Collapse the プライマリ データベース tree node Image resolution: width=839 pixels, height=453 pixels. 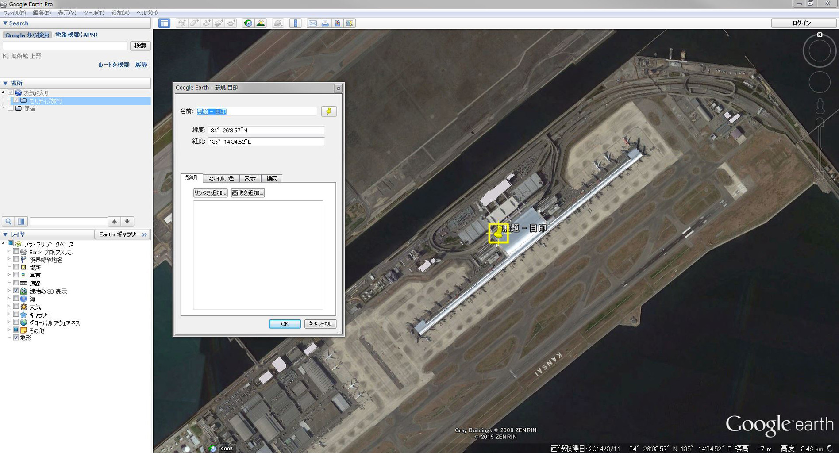pyautogui.click(x=4, y=243)
